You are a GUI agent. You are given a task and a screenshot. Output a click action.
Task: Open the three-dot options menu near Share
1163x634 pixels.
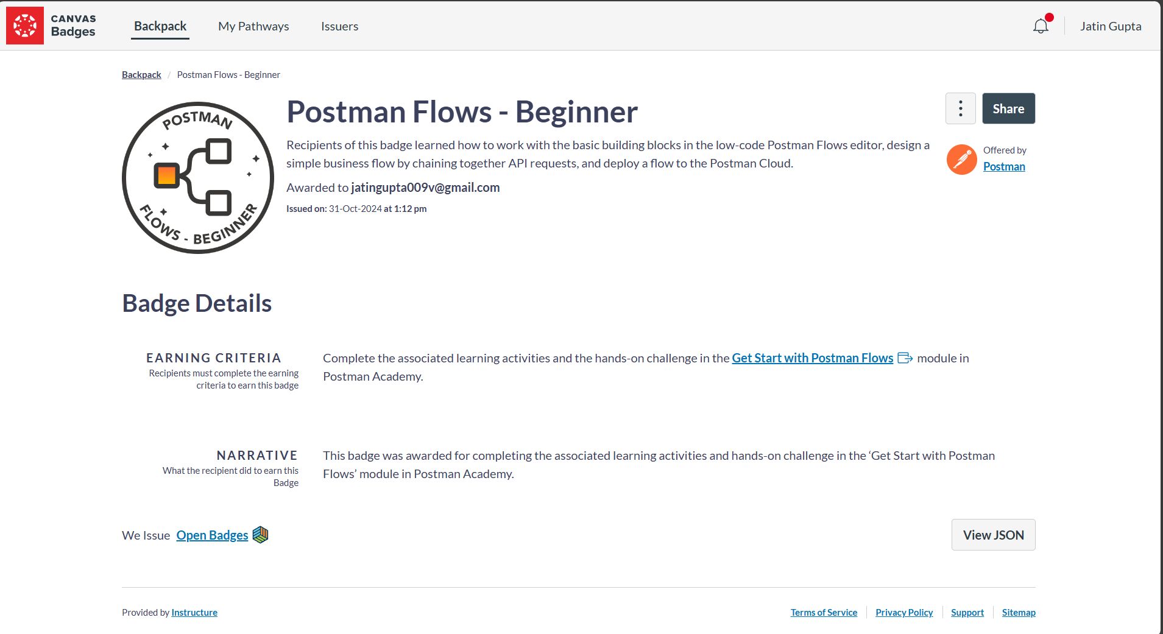pyautogui.click(x=960, y=108)
